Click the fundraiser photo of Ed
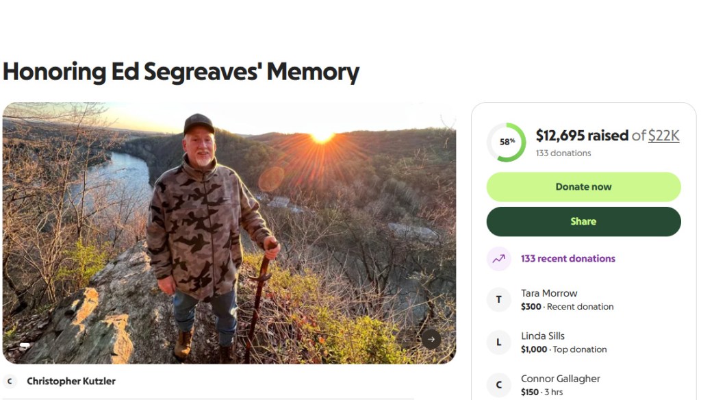This screenshot has height=400, width=701. point(229,233)
